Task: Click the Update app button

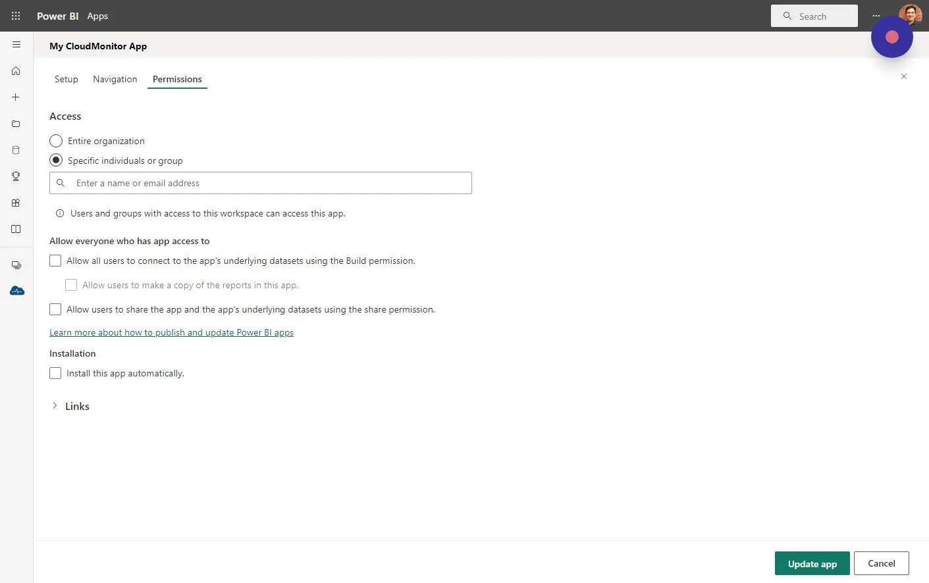Action: (x=812, y=563)
